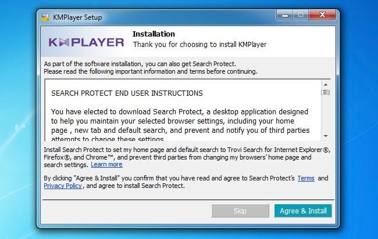Open Search Protect's Terms link
This screenshot has height=239, width=378.
306,178
